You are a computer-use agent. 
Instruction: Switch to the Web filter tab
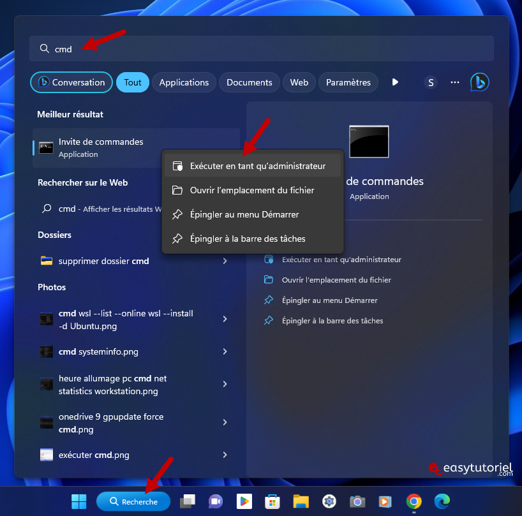click(299, 82)
